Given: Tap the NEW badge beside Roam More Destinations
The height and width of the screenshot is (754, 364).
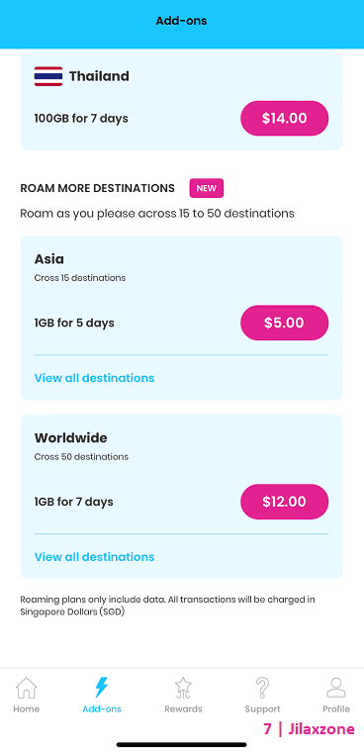Looking at the screenshot, I should pyautogui.click(x=207, y=188).
